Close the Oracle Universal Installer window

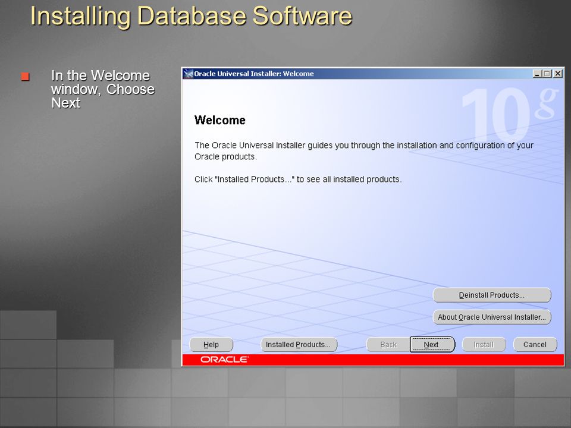click(557, 74)
